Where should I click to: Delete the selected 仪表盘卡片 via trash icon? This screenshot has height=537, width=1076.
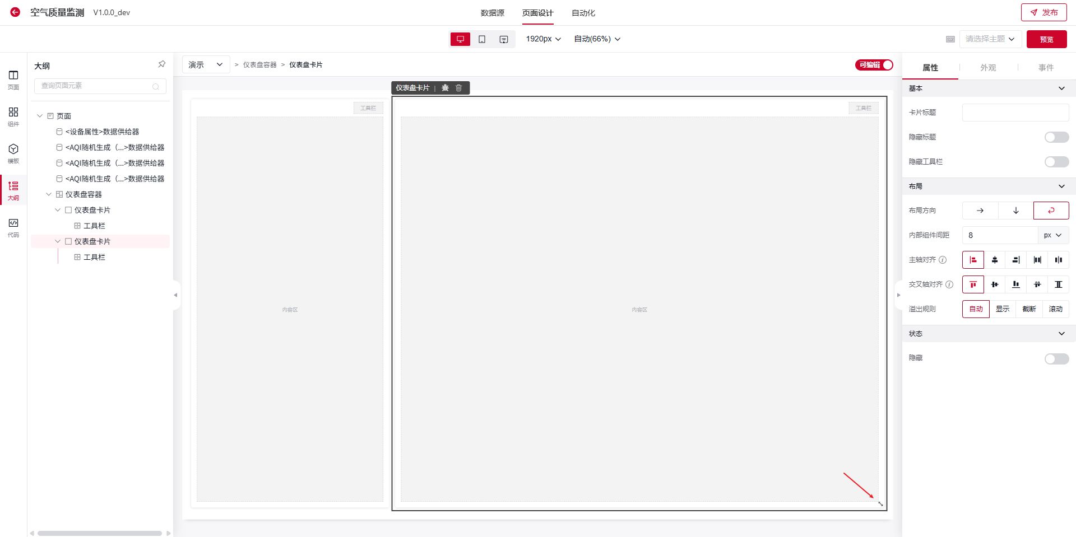[458, 88]
